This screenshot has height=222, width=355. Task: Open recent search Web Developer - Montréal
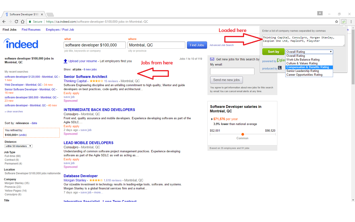[x=24, y=85]
